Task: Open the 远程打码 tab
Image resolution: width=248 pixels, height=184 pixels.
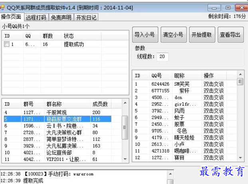Action: pyautogui.click(x=36, y=18)
